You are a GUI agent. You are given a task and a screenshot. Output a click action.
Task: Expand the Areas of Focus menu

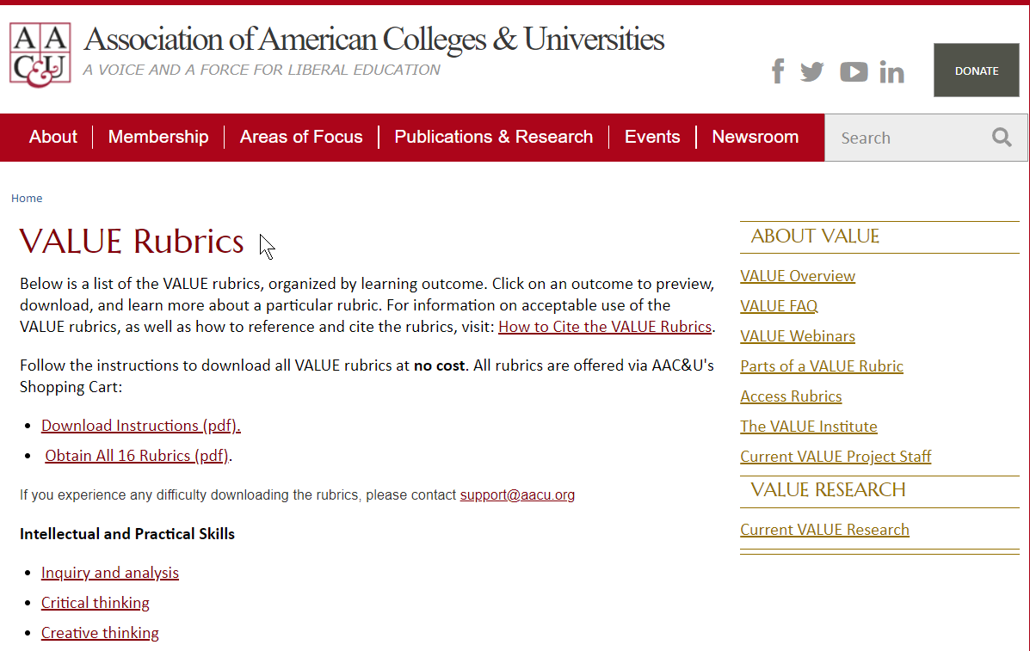point(301,137)
